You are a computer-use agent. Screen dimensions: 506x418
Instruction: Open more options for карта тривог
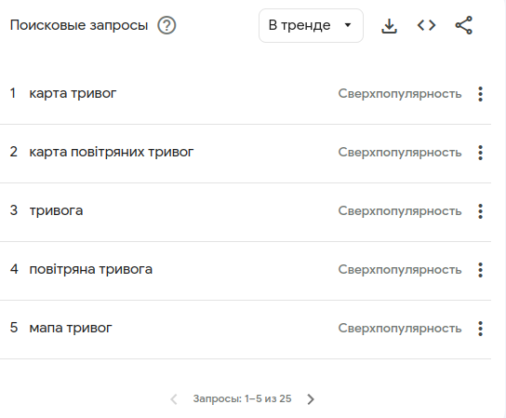[481, 94]
